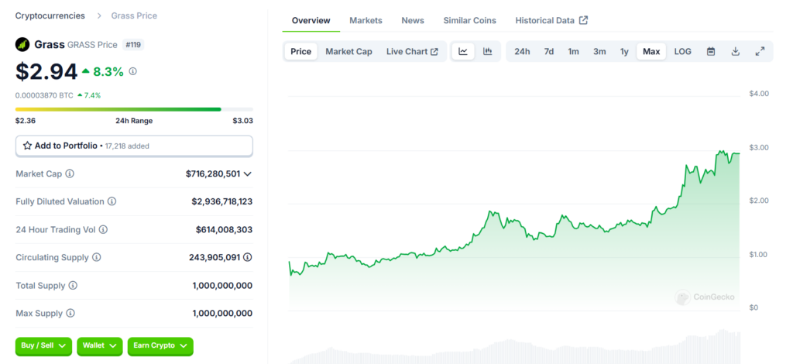Download chart data icon
The width and height of the screenshot is (793, 364).
(x=736, y=52)
